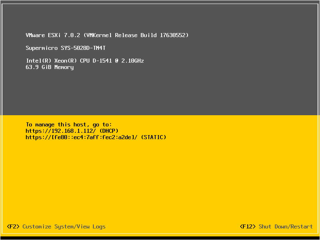The height and width of the screenshot is (240, 320).
Task: Choose Shut Down/Restart option
Action: 286,226
